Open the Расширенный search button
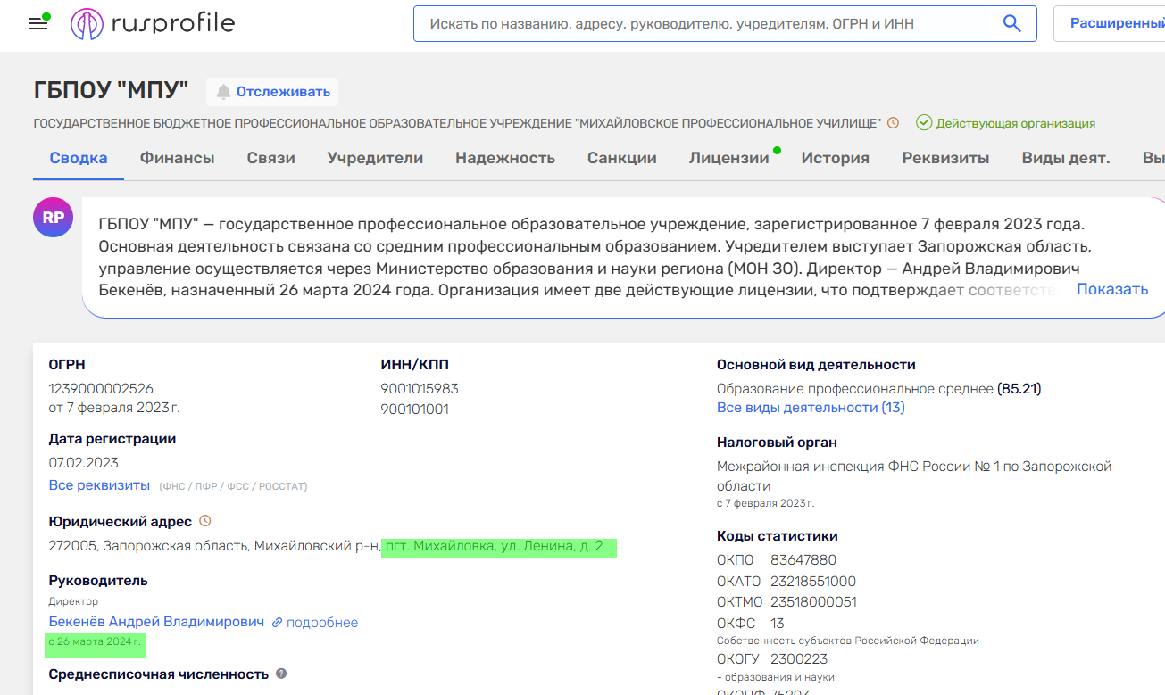Image resolution: width=1165 pixels, height=695 pixels. point(1116,23)
